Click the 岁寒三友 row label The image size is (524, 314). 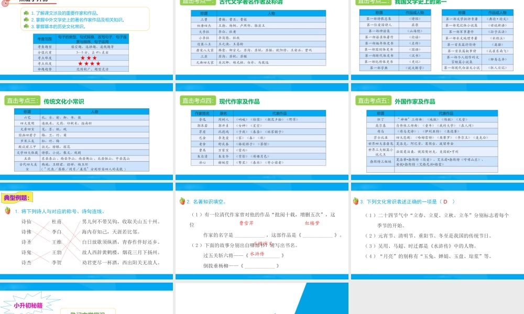(27, 141)
